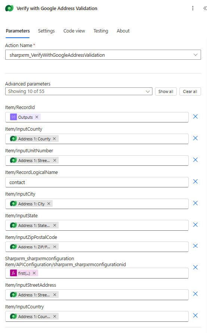
Task: Expand the Advanced parameters 'Showing 10 of 55' dropdown
Action: pos(79,91)
